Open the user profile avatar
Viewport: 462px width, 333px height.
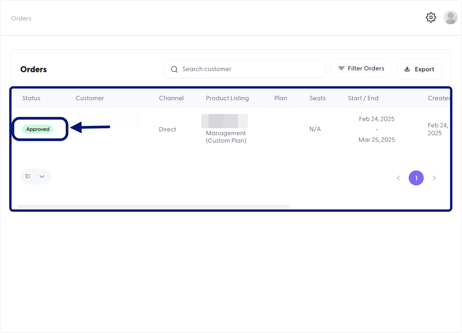coord(450,17)
